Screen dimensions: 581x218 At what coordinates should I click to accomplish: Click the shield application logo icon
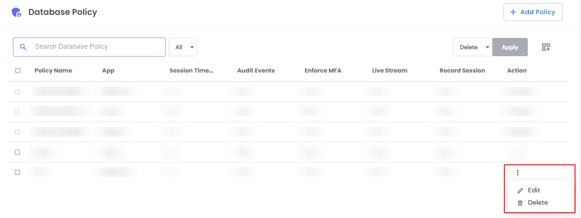(x=16, y=12)
